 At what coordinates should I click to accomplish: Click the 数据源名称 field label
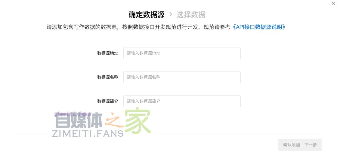[x=108, y=77]
